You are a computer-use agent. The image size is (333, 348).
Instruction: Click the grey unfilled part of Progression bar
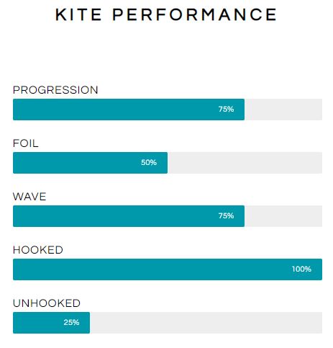pos(283,110)
